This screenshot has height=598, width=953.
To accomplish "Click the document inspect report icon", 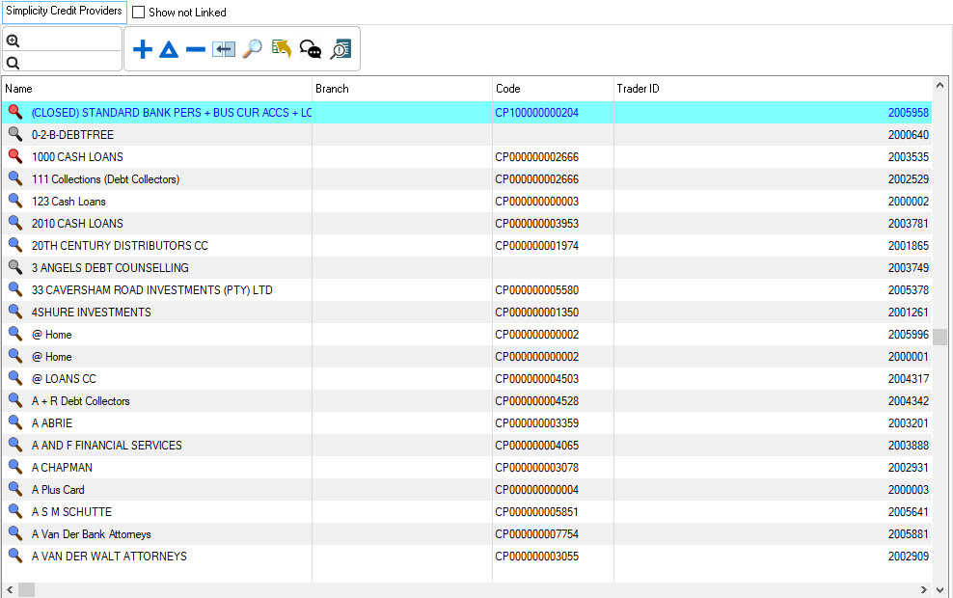I will tap(340, 49).
